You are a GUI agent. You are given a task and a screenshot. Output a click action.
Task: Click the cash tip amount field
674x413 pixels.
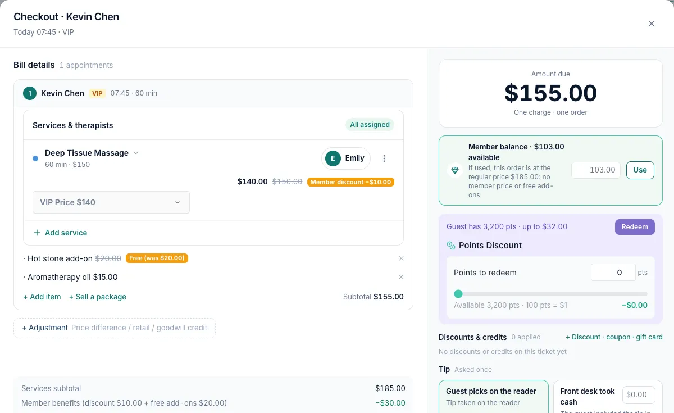point(639,394)
